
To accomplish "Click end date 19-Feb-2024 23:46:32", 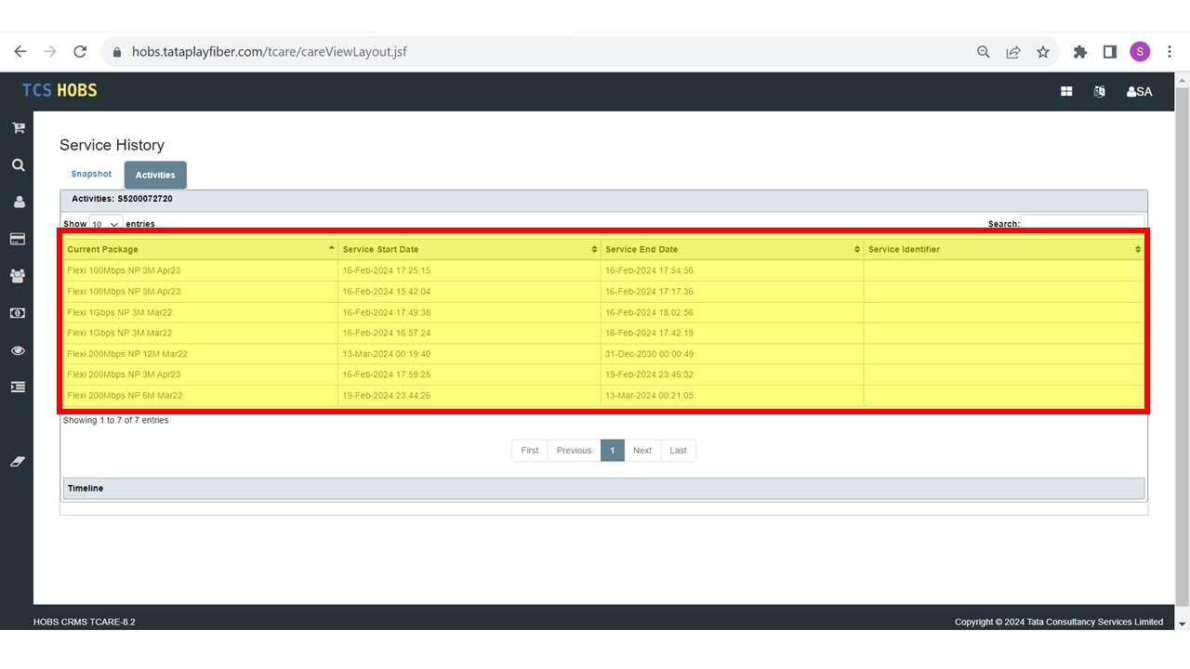I will pyautogui.click(x=649, y=374).
